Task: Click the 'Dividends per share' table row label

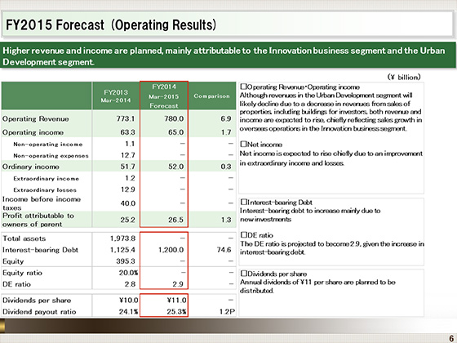Action: (37, 301)
